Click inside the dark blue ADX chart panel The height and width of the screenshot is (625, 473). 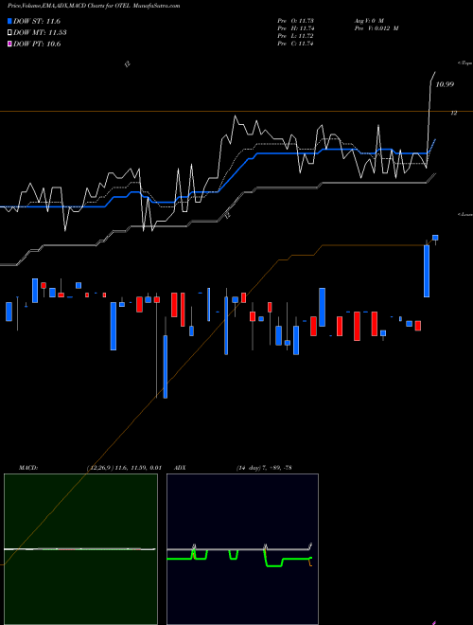pyautogui.click(x=242, y=549)
